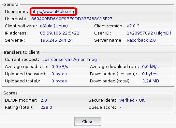The image size is (176, 128).
Task: Click Secure ident value Verified - OK
Action: coord(132,100)
